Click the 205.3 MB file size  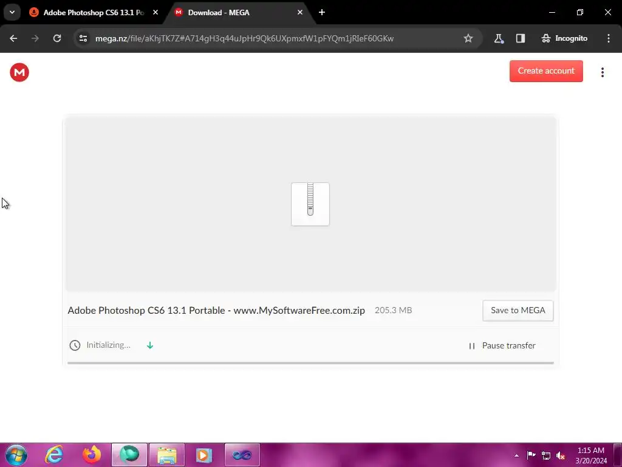tap(393, 311)
